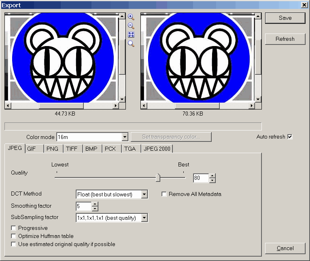
Task: Click left preview's scroll up arrow
Action: coord(122,16)
